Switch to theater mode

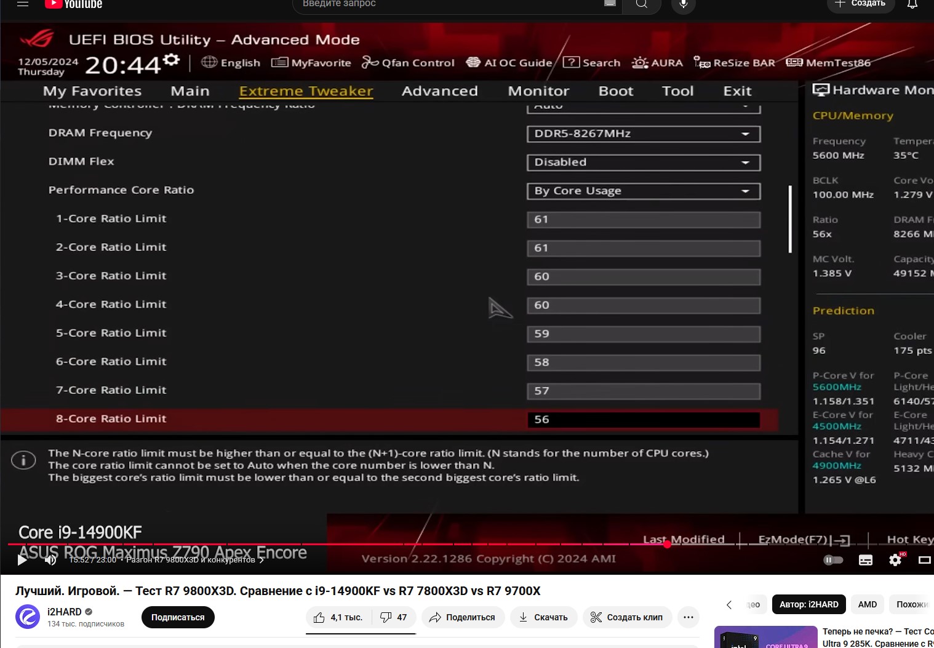[x=924, y=560]
